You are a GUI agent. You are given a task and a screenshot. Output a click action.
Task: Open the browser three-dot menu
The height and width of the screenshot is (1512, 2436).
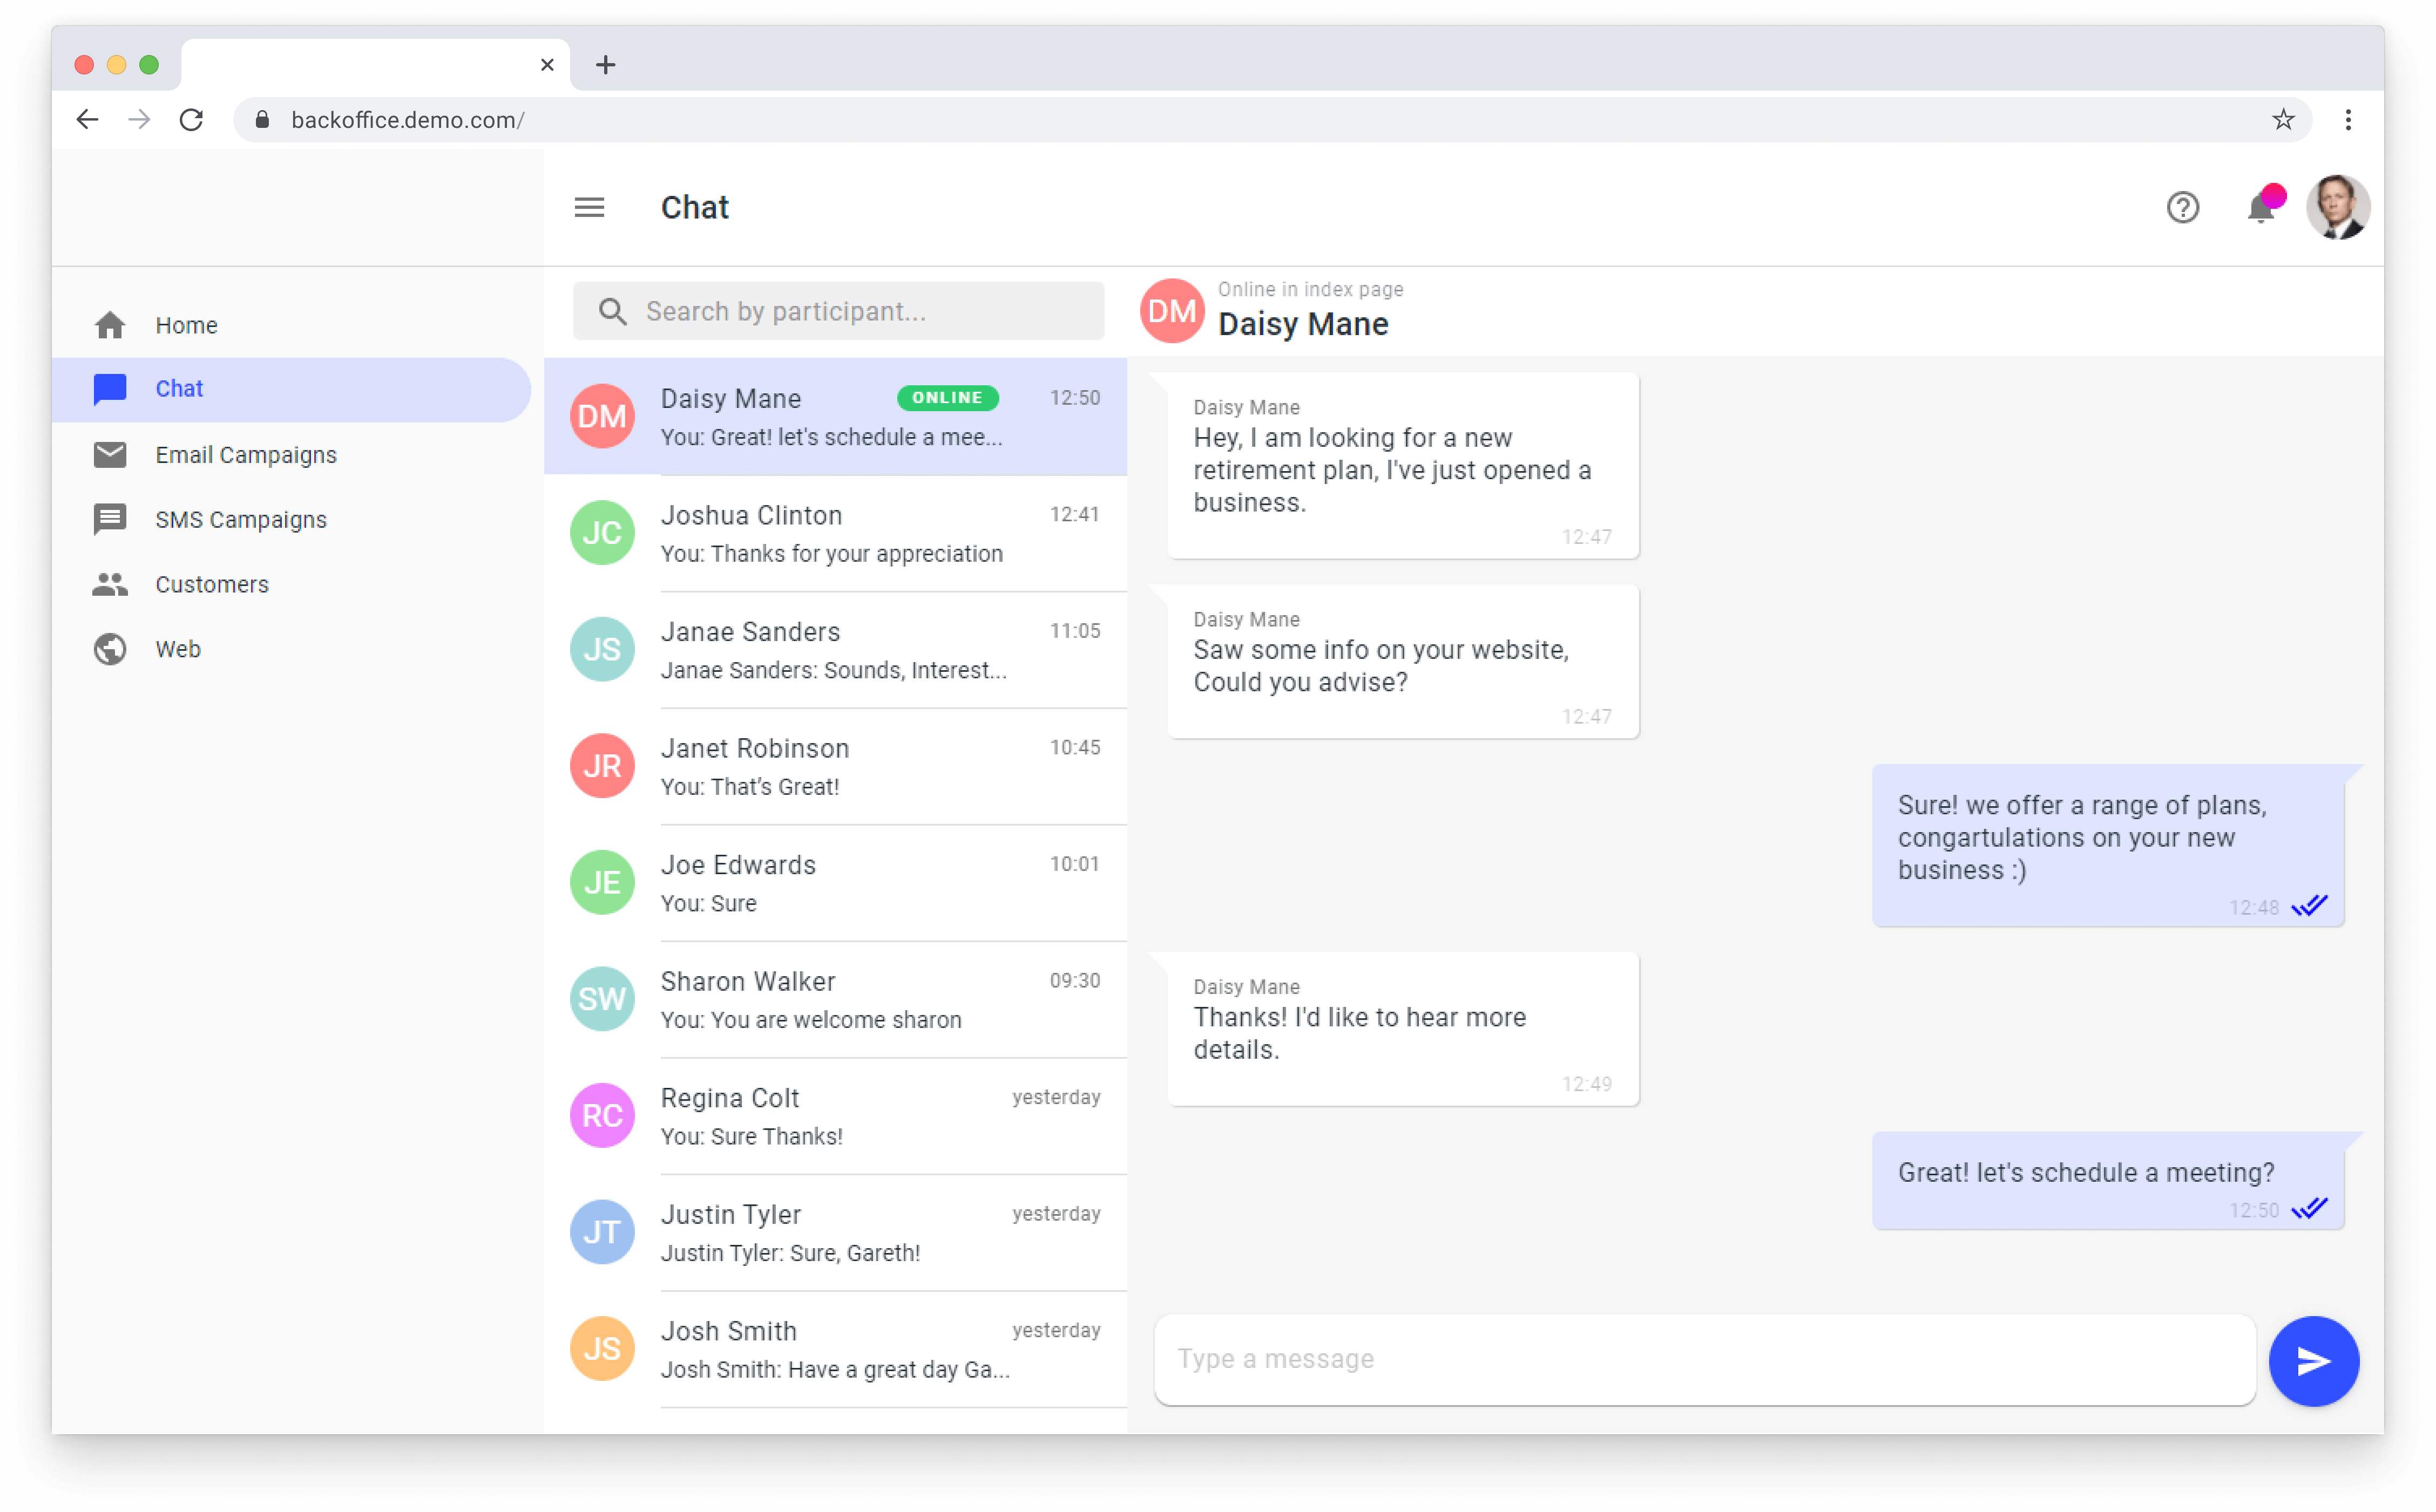tap(2347, 120)
